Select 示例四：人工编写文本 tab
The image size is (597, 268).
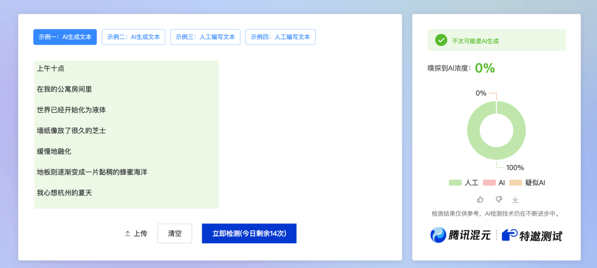[280, 37]
